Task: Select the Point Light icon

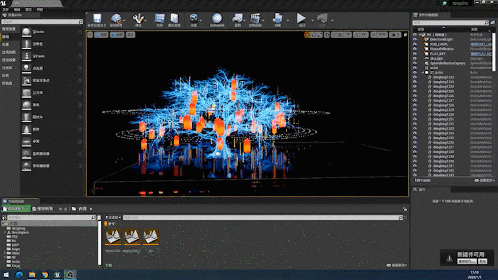Action: click(27, 68)
